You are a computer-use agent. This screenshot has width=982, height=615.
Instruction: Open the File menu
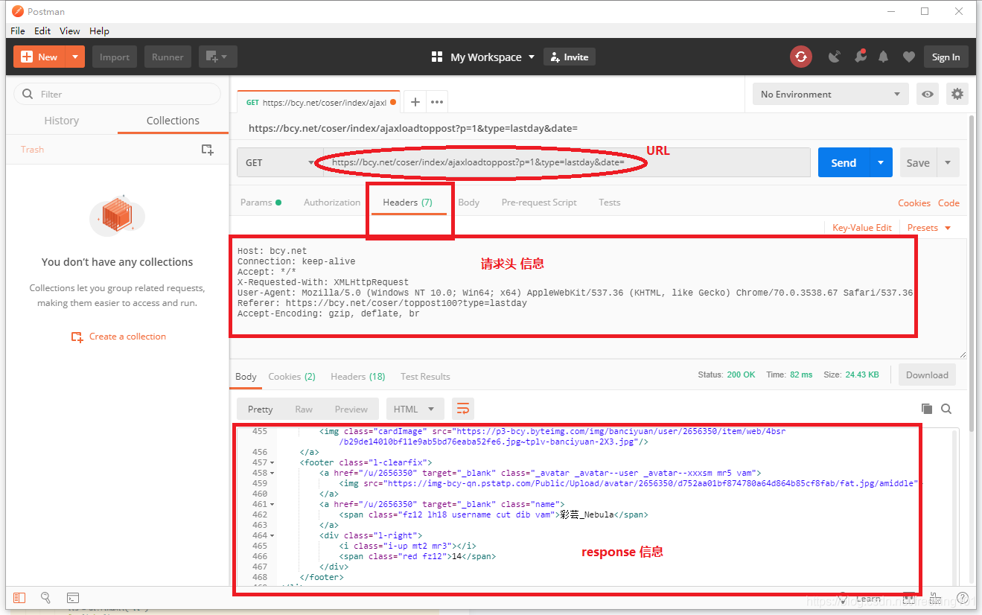point(18,31)
